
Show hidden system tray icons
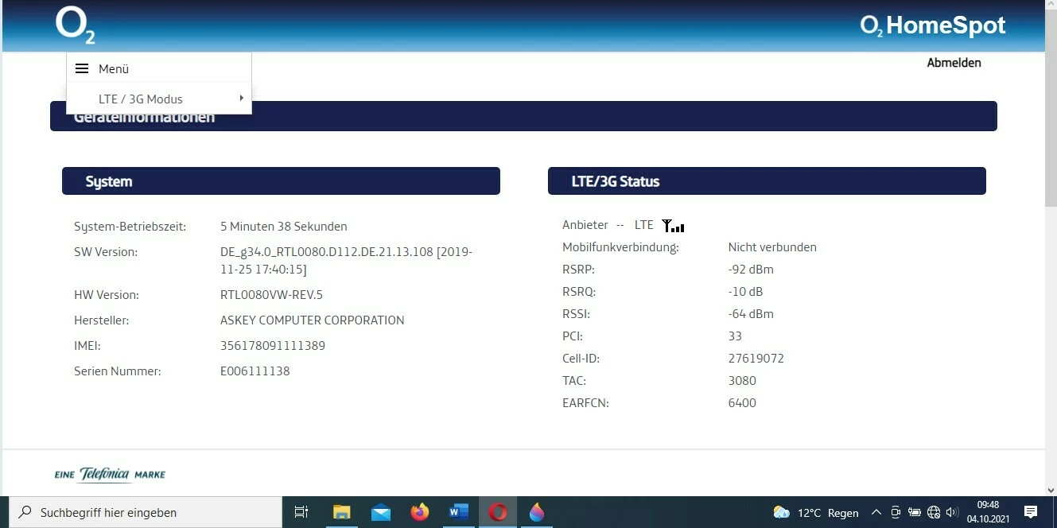pos(876,513)
